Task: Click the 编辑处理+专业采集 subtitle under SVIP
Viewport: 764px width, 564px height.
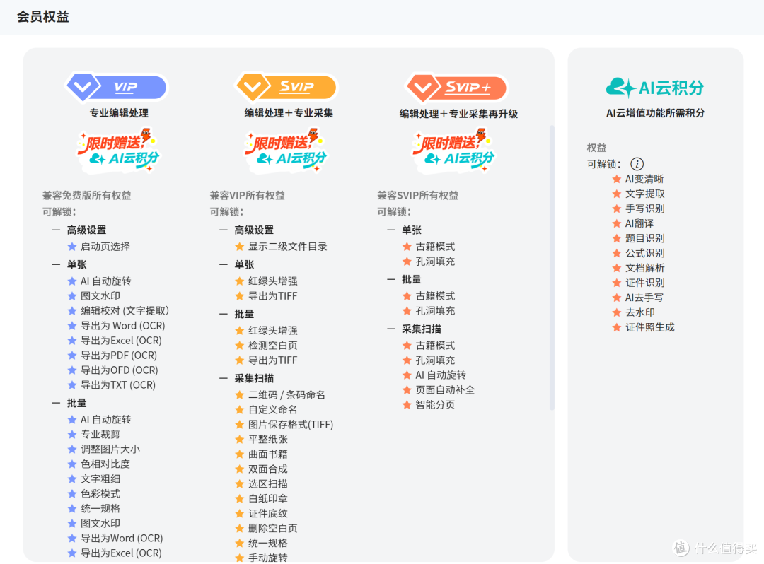Action: pyautogui.click(x=289, y=113)
